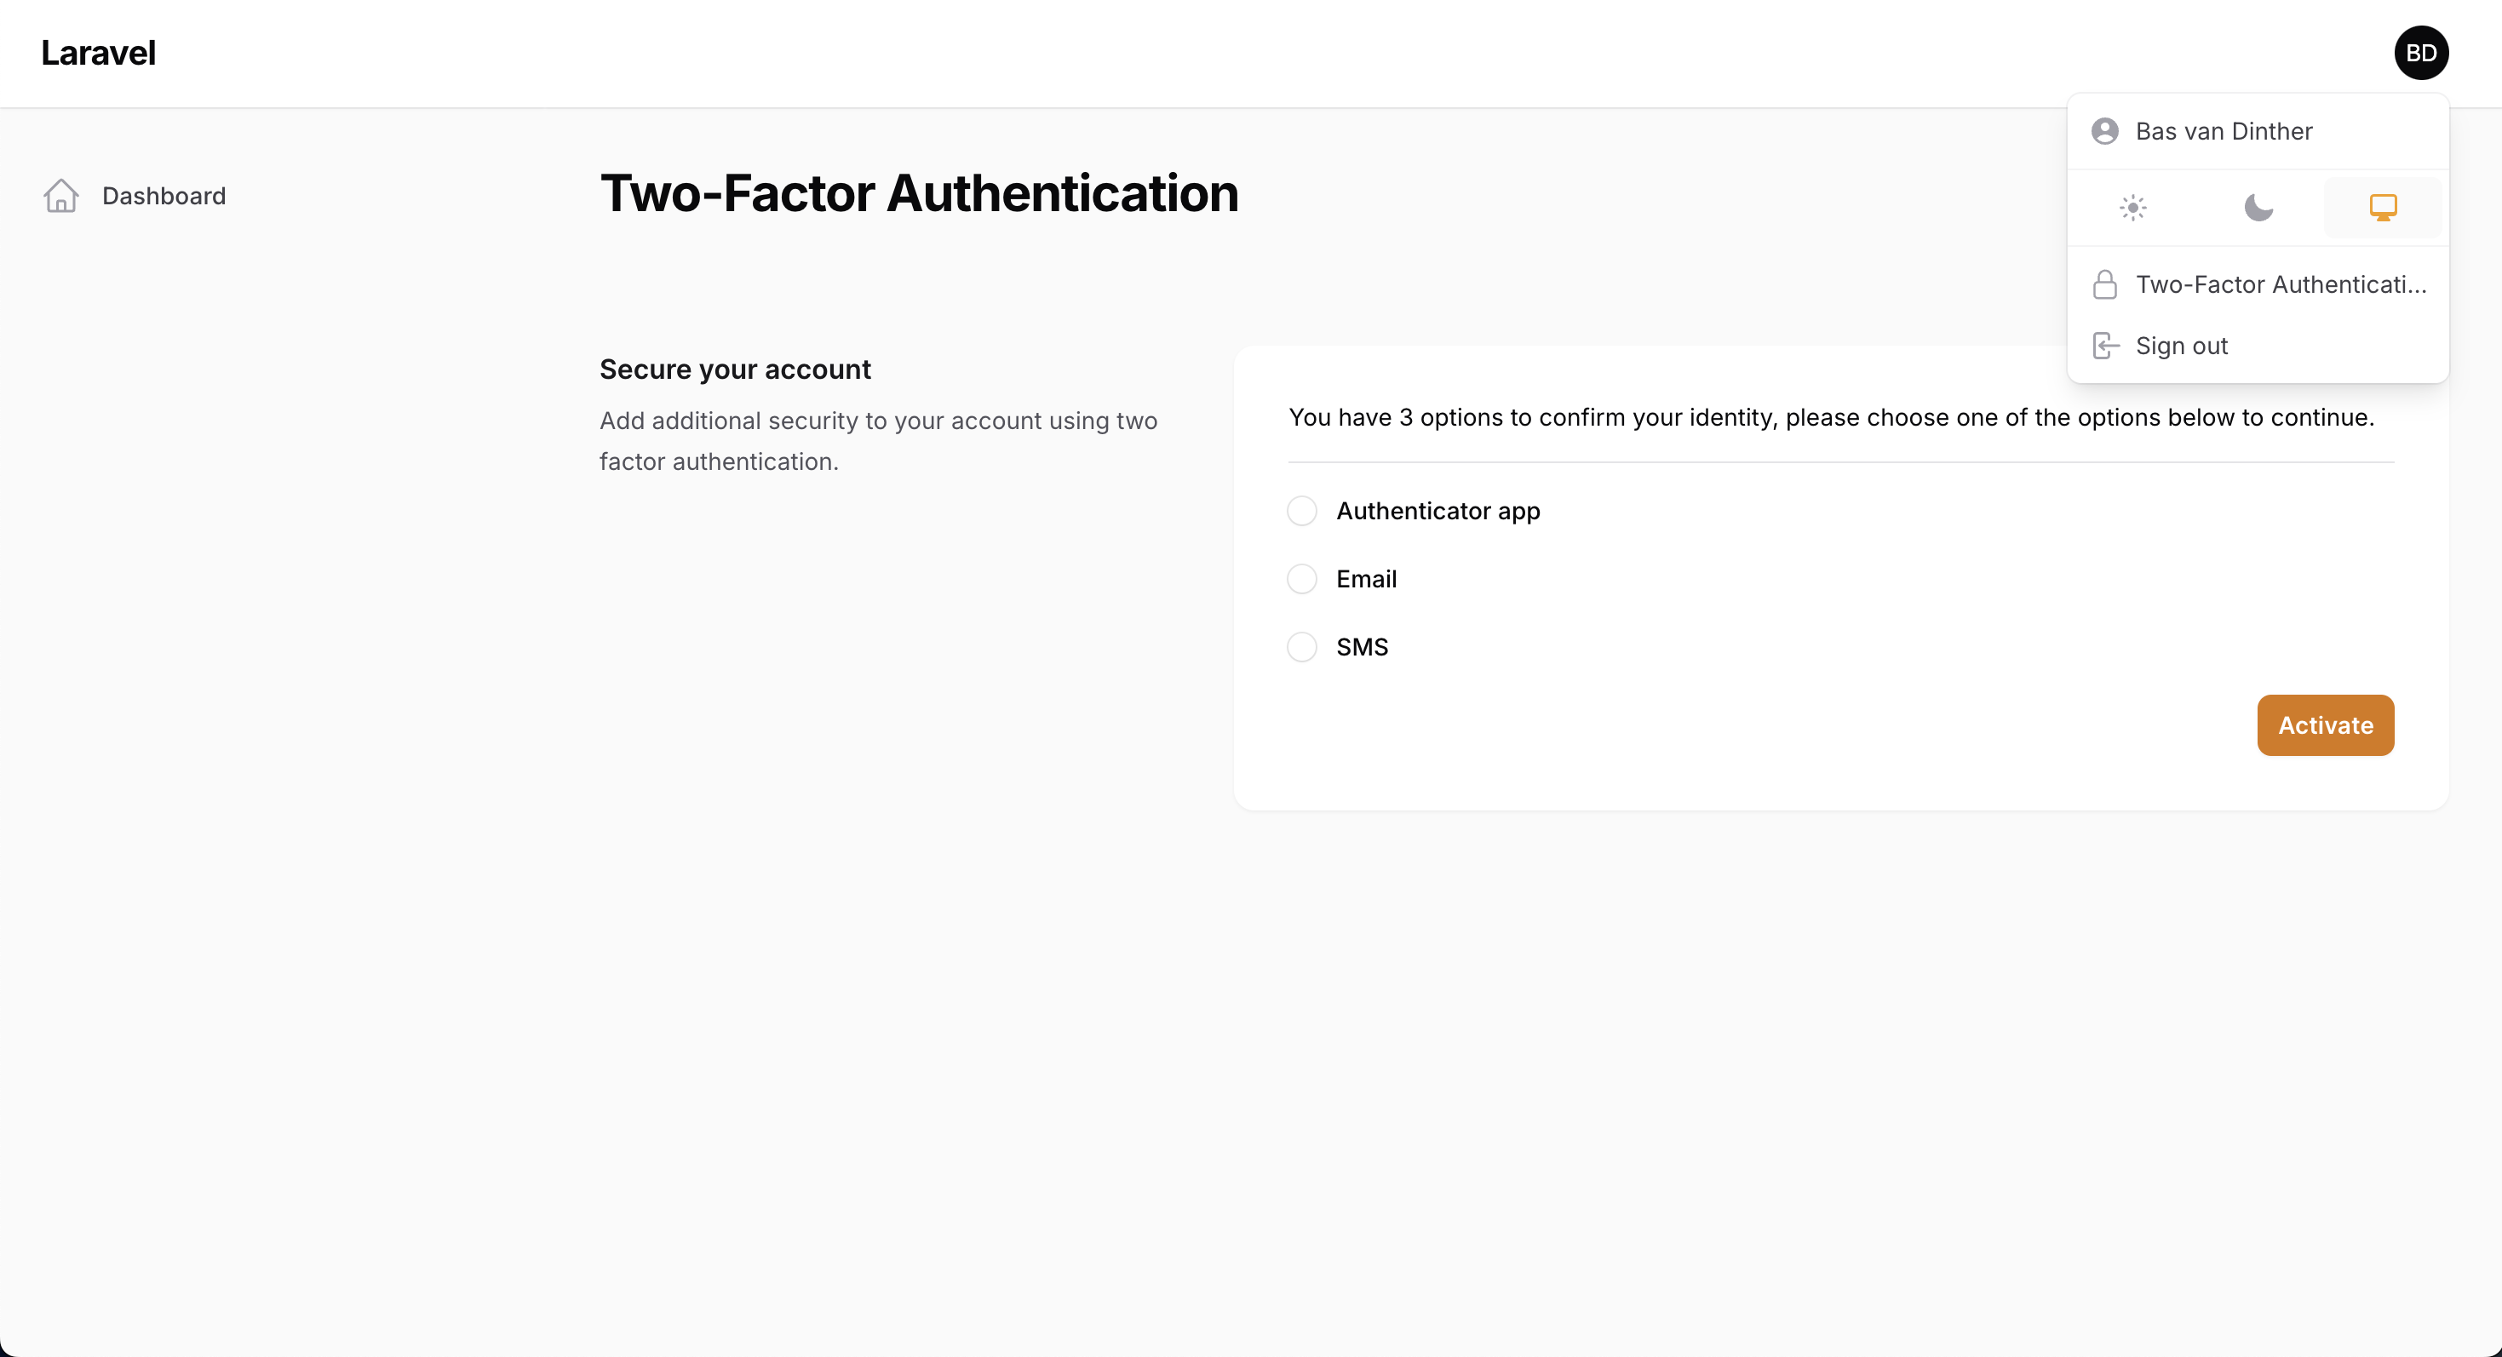This screenshot has width=2502, height=1357.
Task: Select system theme monitor icon
Action: [2383, 208]
